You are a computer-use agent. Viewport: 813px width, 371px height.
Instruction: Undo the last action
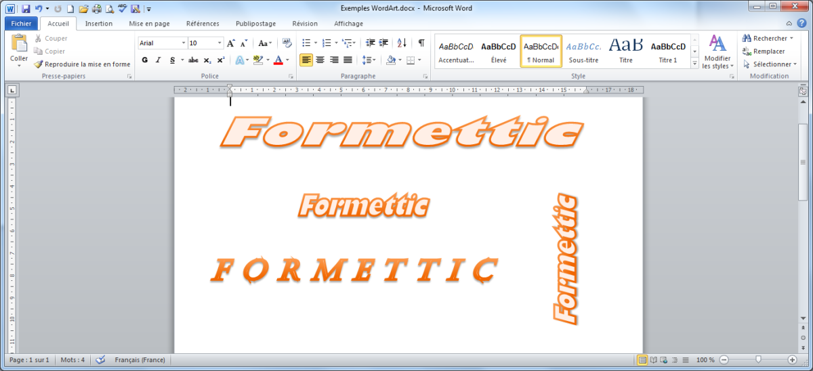[x=39, y=9]
